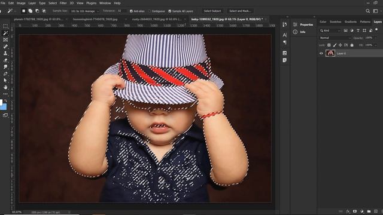Select the Clone Stamp tool
This screenshot has height=215, width=383.
[x=5, y=53]
